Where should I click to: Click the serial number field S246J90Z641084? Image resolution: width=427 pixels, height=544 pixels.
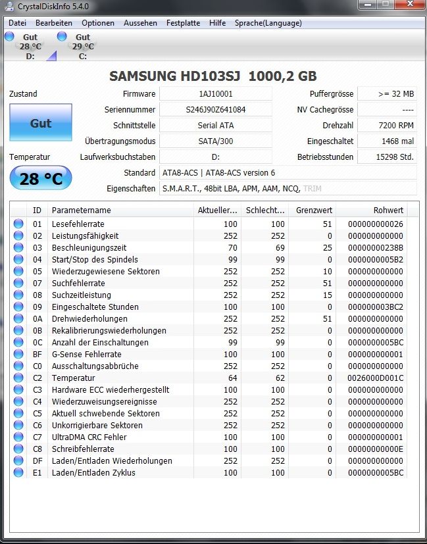215,110
